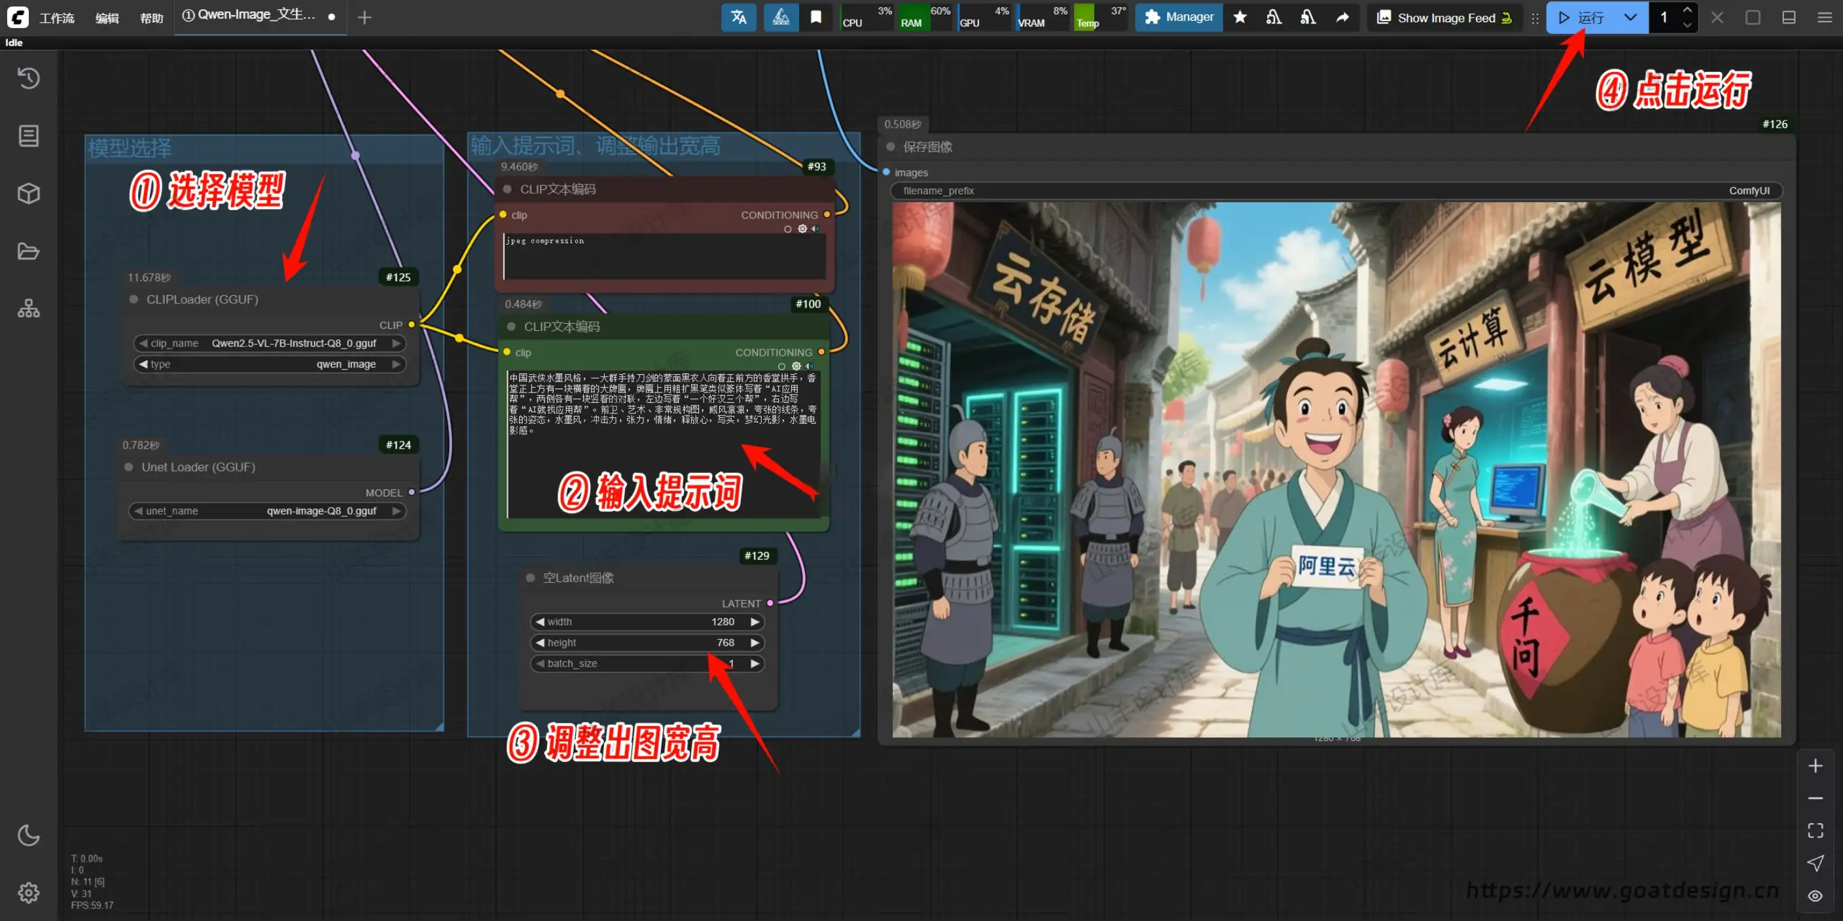This screenshot has height=921, width=1843.
Task: Click the share arrow icon in toolbar
Action: [x=1342, y=17]
